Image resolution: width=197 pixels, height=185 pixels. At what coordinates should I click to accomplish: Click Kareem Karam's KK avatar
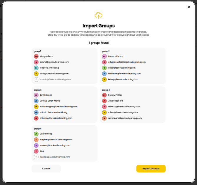point(104,56)
